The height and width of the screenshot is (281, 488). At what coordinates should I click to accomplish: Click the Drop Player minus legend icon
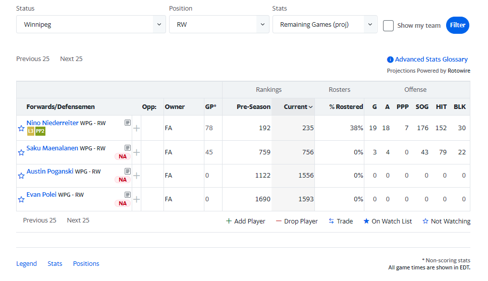(279, 221)
